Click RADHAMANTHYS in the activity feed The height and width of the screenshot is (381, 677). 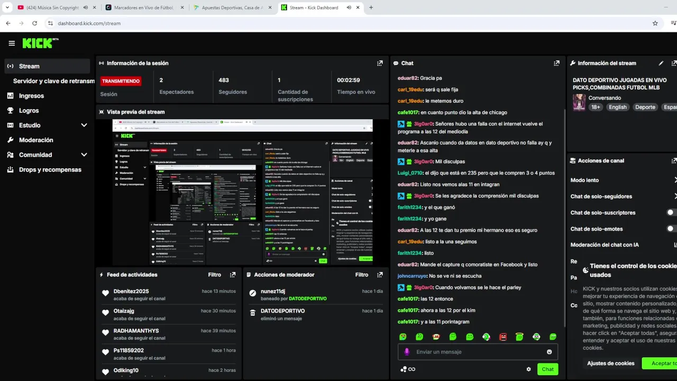tap(136, 331)
